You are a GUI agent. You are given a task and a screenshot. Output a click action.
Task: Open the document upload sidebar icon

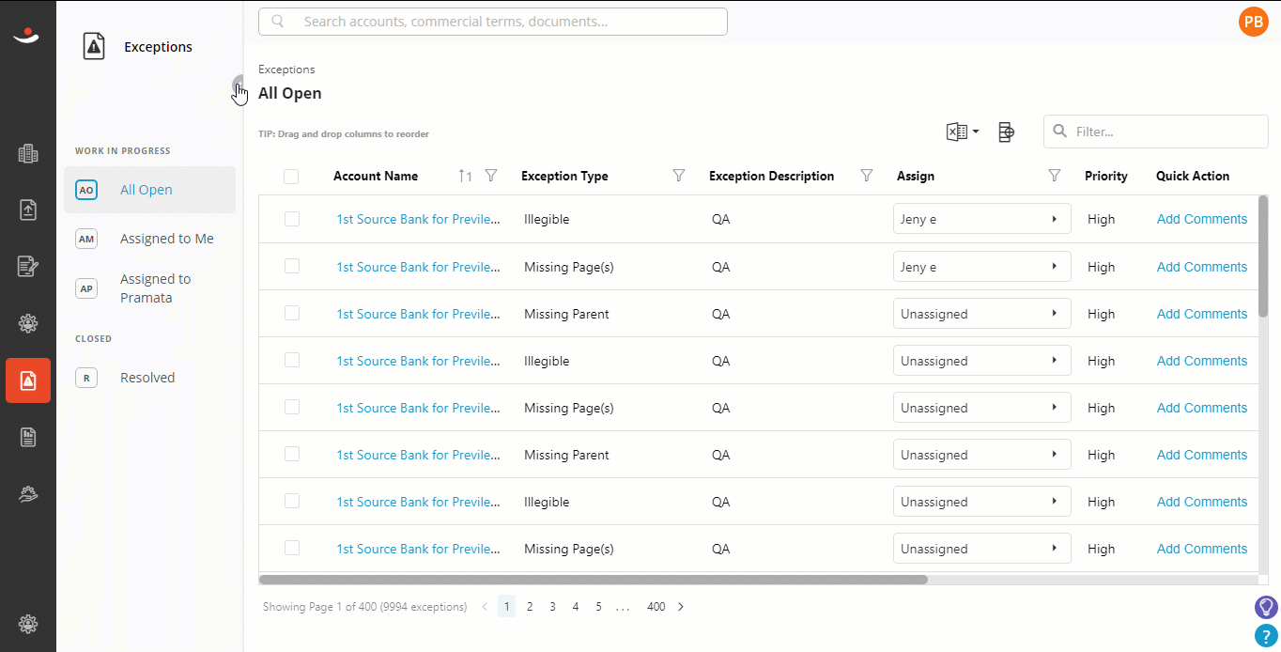point(28,210)
